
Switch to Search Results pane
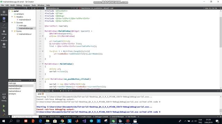coord(54,116)
